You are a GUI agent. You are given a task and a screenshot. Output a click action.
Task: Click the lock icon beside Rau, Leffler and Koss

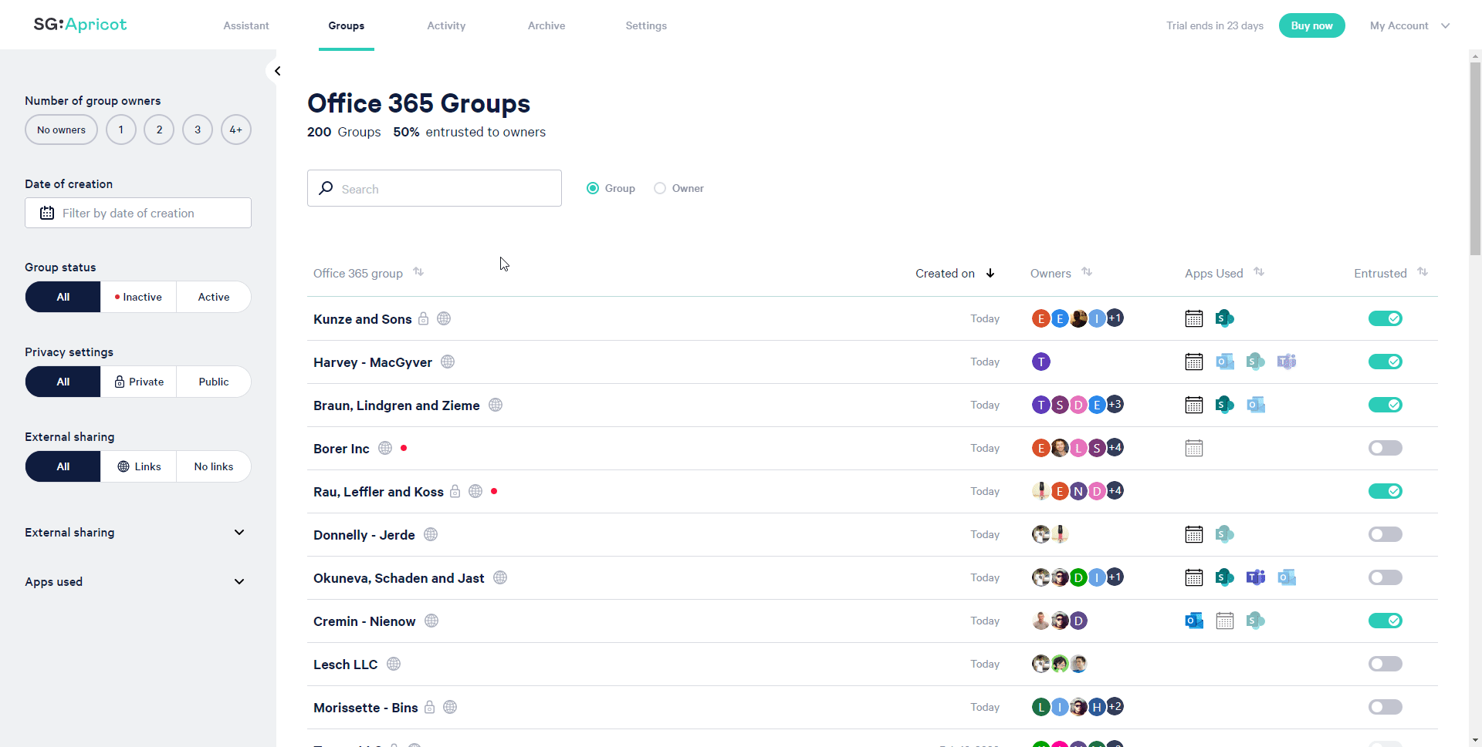click(x=455, y=491)
